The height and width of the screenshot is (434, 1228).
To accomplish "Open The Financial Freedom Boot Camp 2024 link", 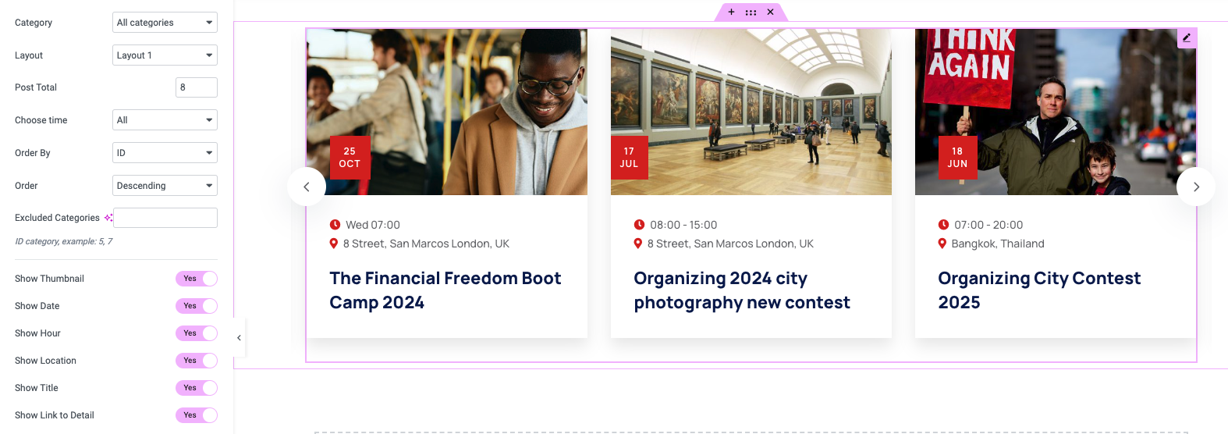I will [445, 290].
